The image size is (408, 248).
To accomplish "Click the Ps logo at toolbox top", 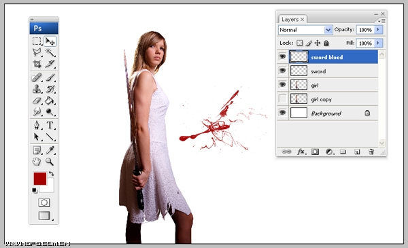I will click(x=44, y=29).
